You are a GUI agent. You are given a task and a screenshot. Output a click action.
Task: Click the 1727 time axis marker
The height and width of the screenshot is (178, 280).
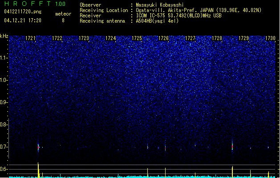coord(191,38)
